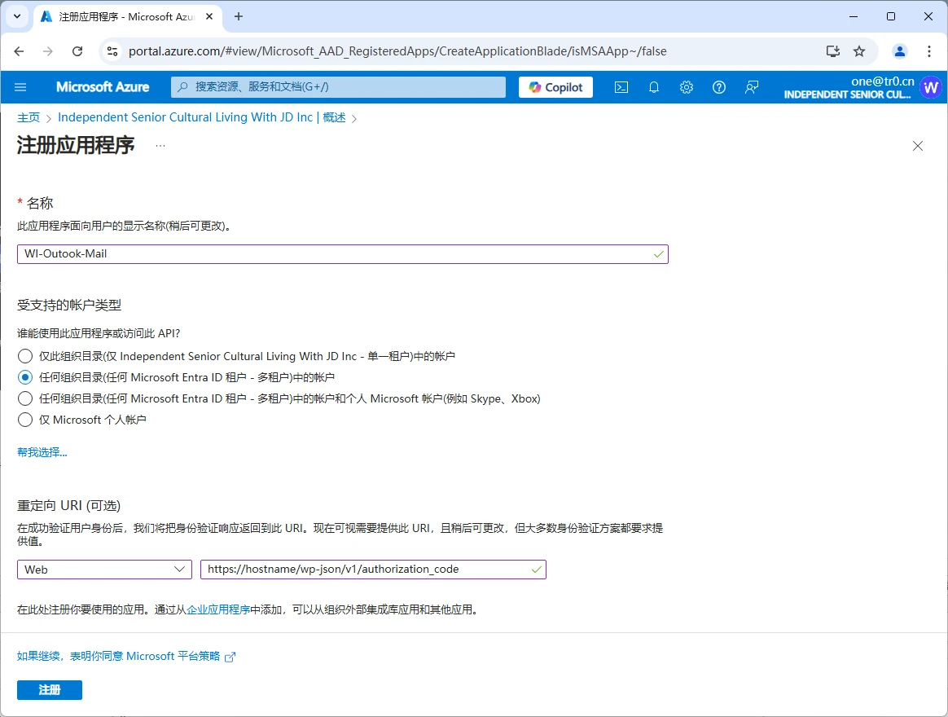Click the redirect URI input field

click(373, 570)
